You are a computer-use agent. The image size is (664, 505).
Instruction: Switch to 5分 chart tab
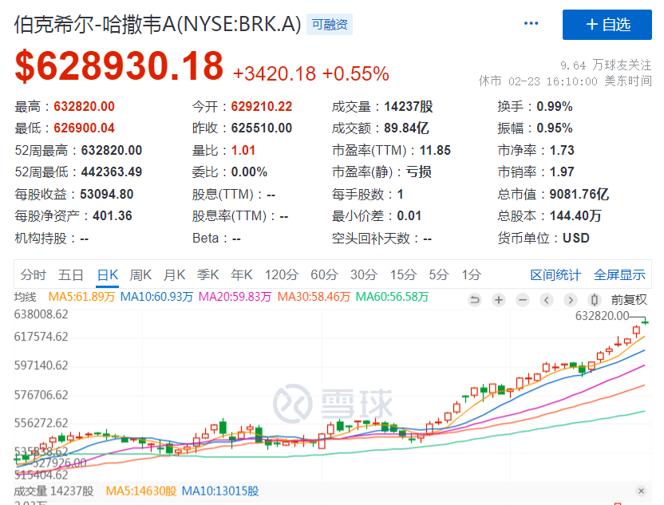439,274
